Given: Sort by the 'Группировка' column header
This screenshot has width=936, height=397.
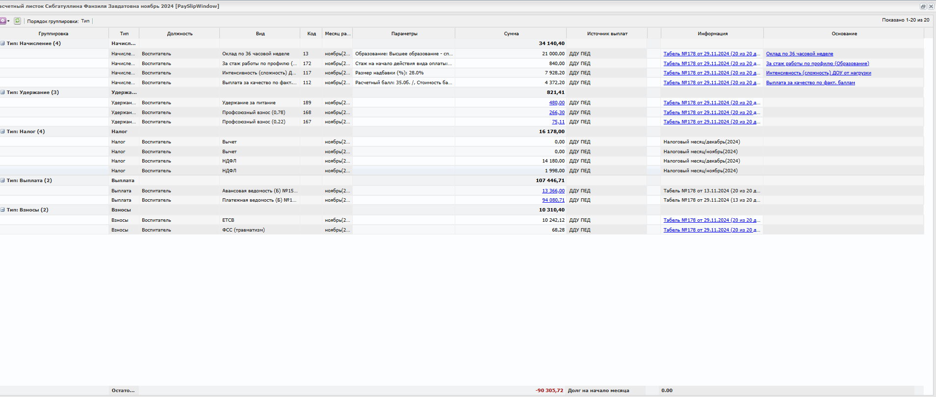Looking at the screenshot, I should tap(53, 34).
